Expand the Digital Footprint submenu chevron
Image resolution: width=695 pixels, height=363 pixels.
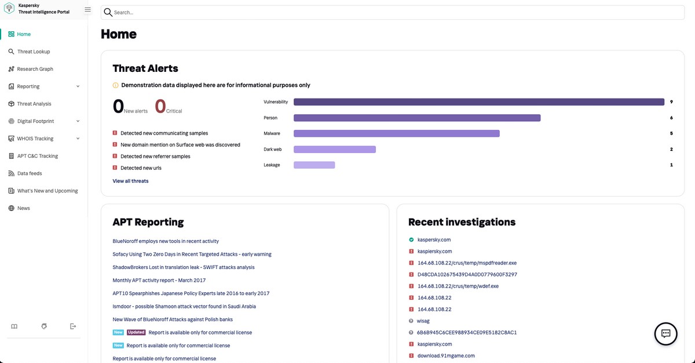tap(78, 121)
